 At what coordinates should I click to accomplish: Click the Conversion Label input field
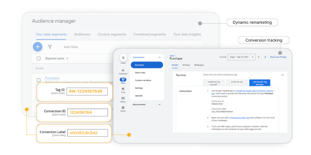tap(88, 133)
